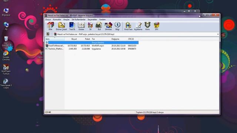Open the Yardım menu
This screenshot has width=237, height=133.
pos(102,20)
